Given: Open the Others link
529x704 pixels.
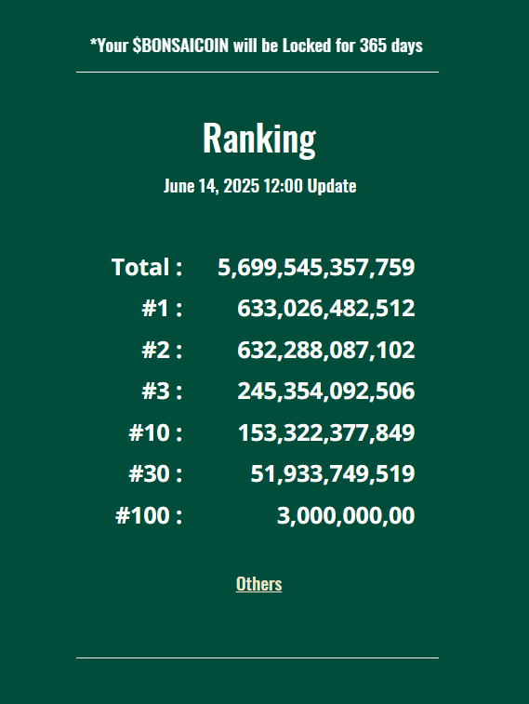Looking at the screenshot, I should point(258,584).
